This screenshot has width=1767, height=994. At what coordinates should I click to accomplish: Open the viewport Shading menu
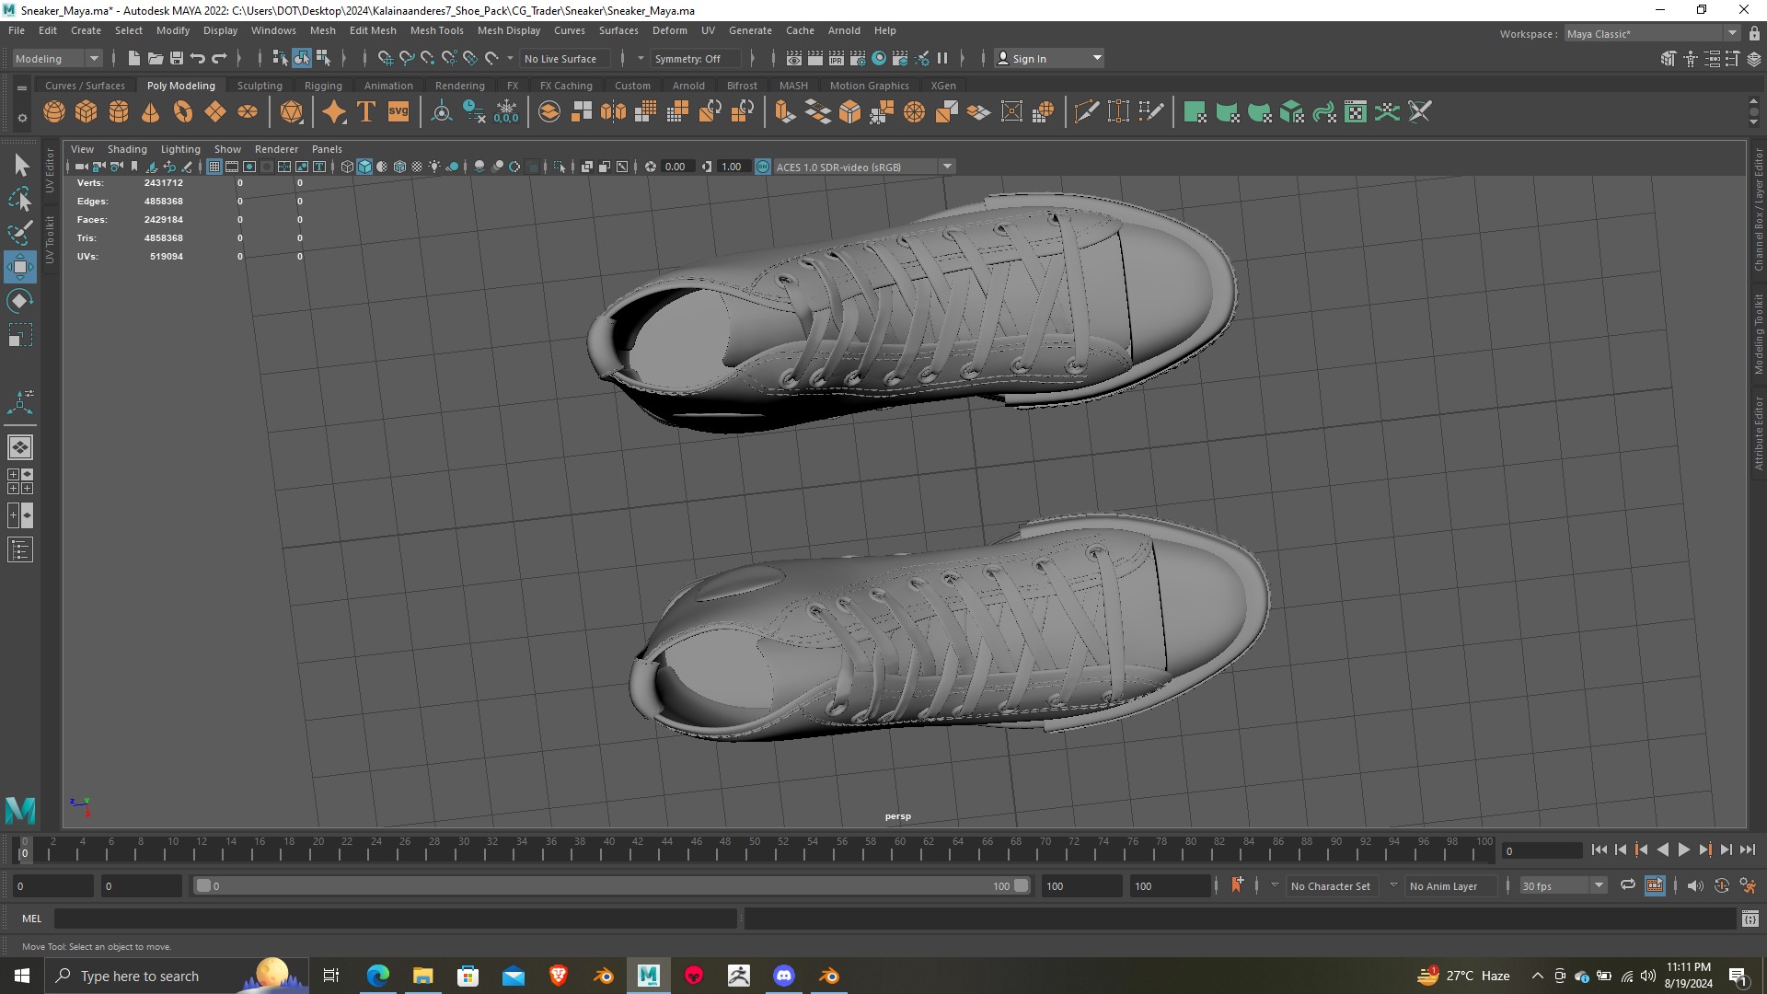tap(127, 149)
